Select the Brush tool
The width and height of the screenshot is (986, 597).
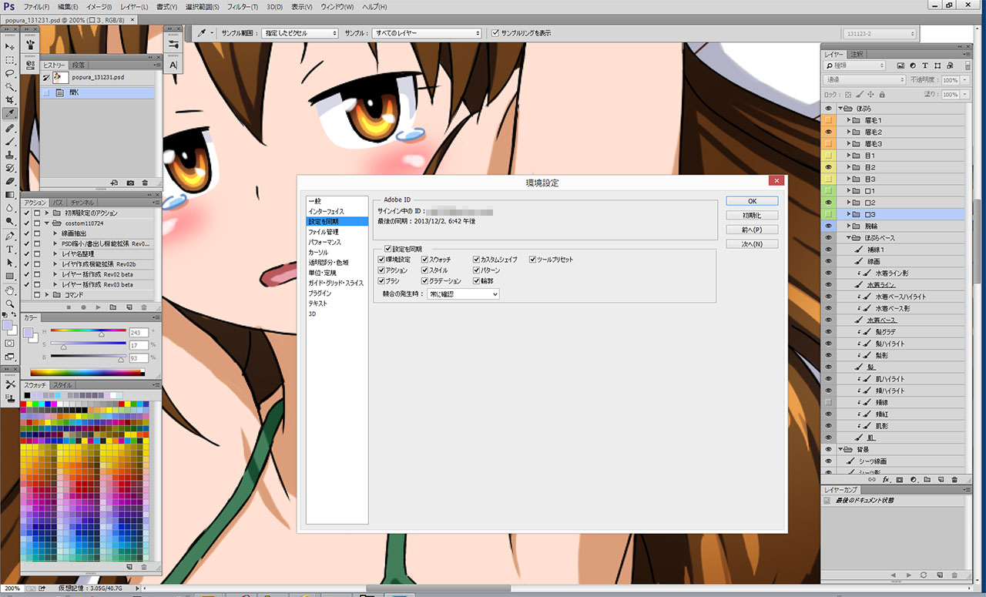pyautogui.click(x=10, y=140)
